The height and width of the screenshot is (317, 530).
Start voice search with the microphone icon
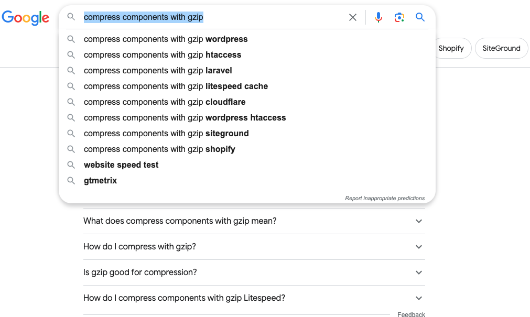(378, 17)
